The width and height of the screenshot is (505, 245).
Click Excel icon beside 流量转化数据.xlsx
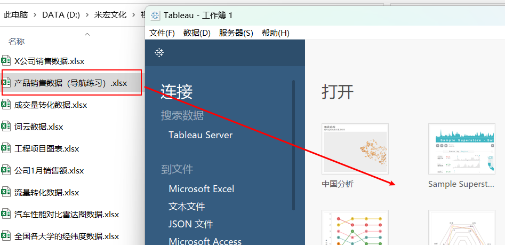tap(6, 192)
